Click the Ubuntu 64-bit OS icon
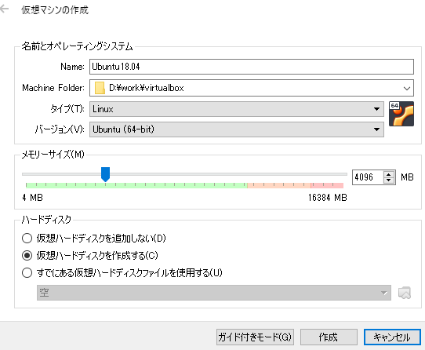 [x=401, y=114]
